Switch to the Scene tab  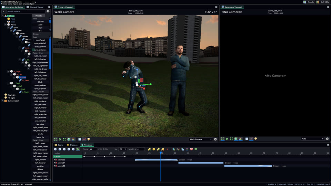click(x=59, y=145)
